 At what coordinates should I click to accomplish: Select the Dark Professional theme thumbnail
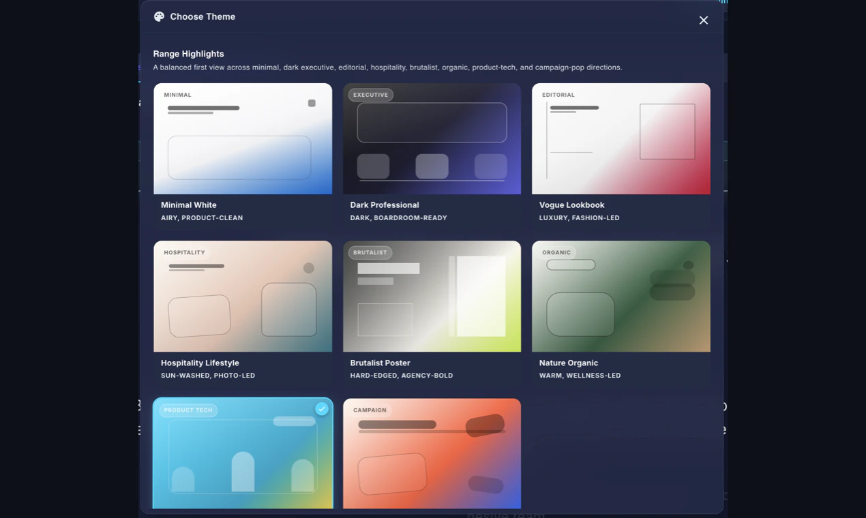(432, 139)
